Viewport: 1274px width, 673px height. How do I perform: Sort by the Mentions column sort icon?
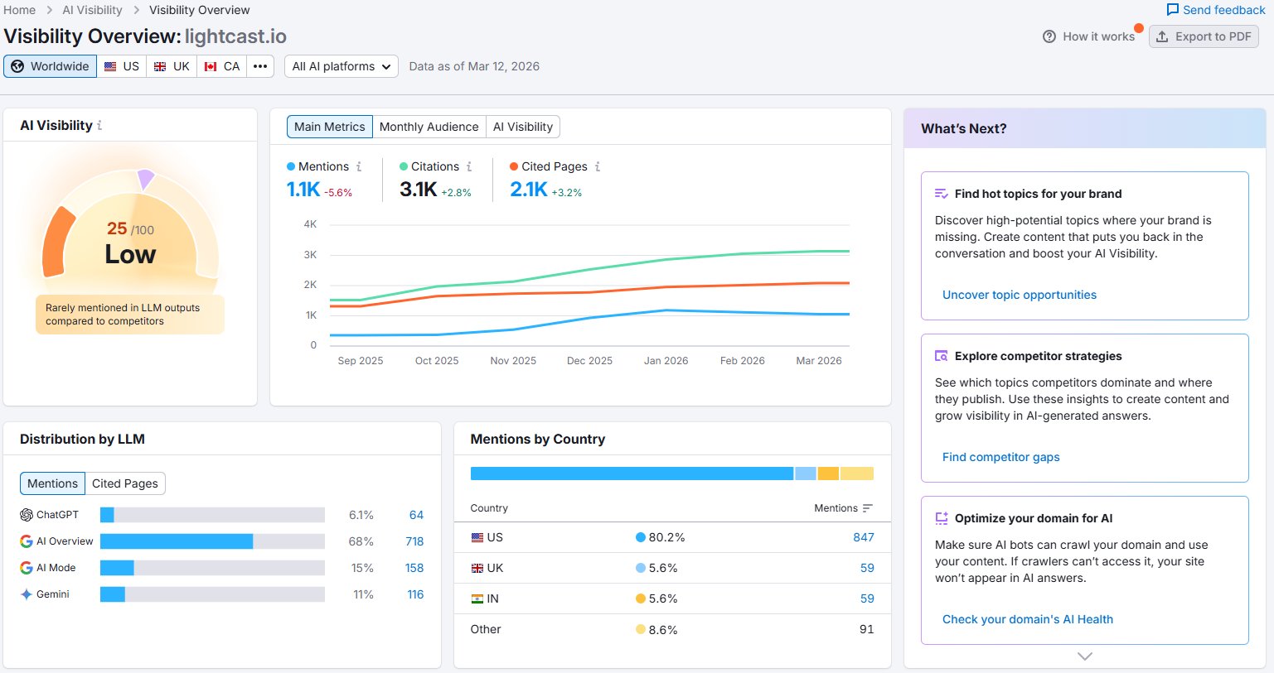868,508
